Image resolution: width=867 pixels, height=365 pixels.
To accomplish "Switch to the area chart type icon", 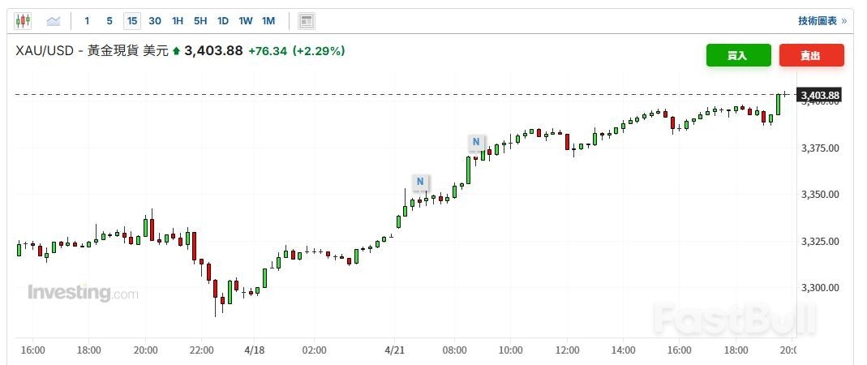I will point(54,21).
